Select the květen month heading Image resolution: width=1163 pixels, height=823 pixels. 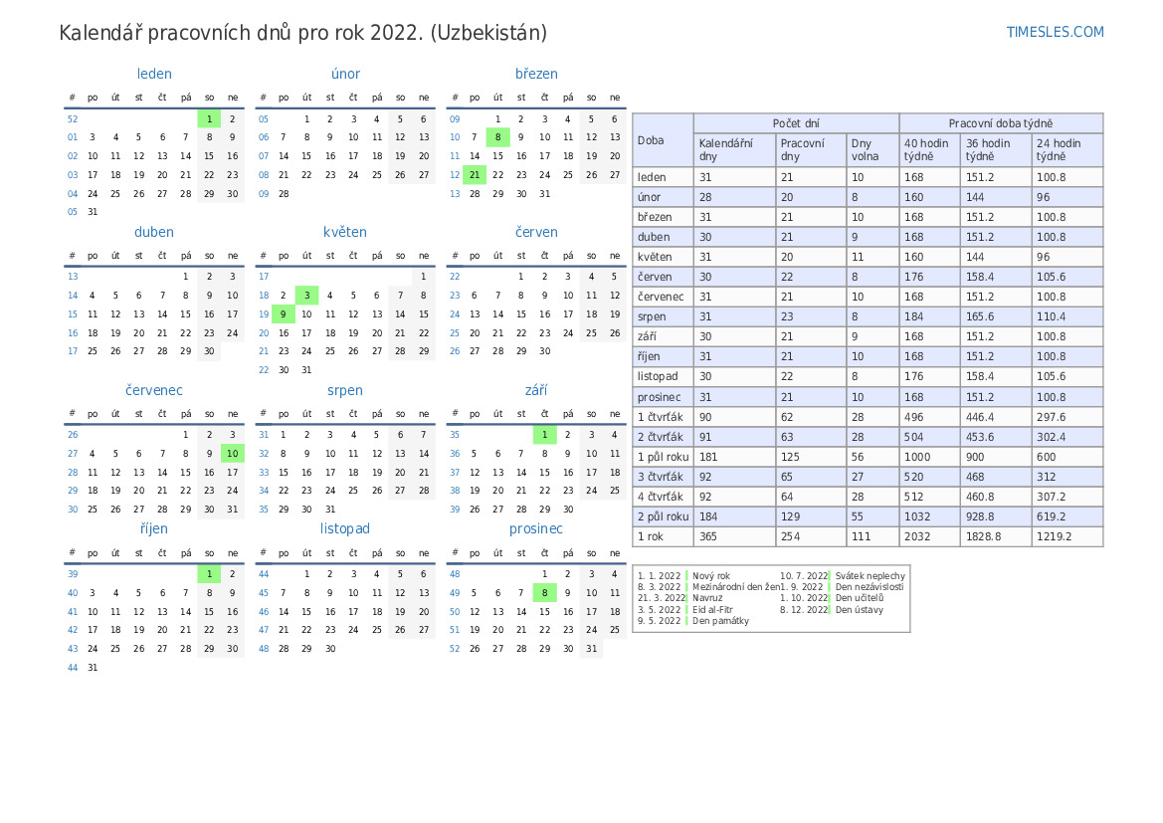[345, 232]
